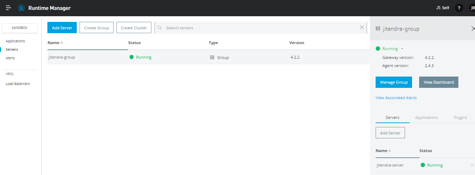Focus the Search servers input field
This screenshot has width=475, height=175.
(x=260, y=28)
